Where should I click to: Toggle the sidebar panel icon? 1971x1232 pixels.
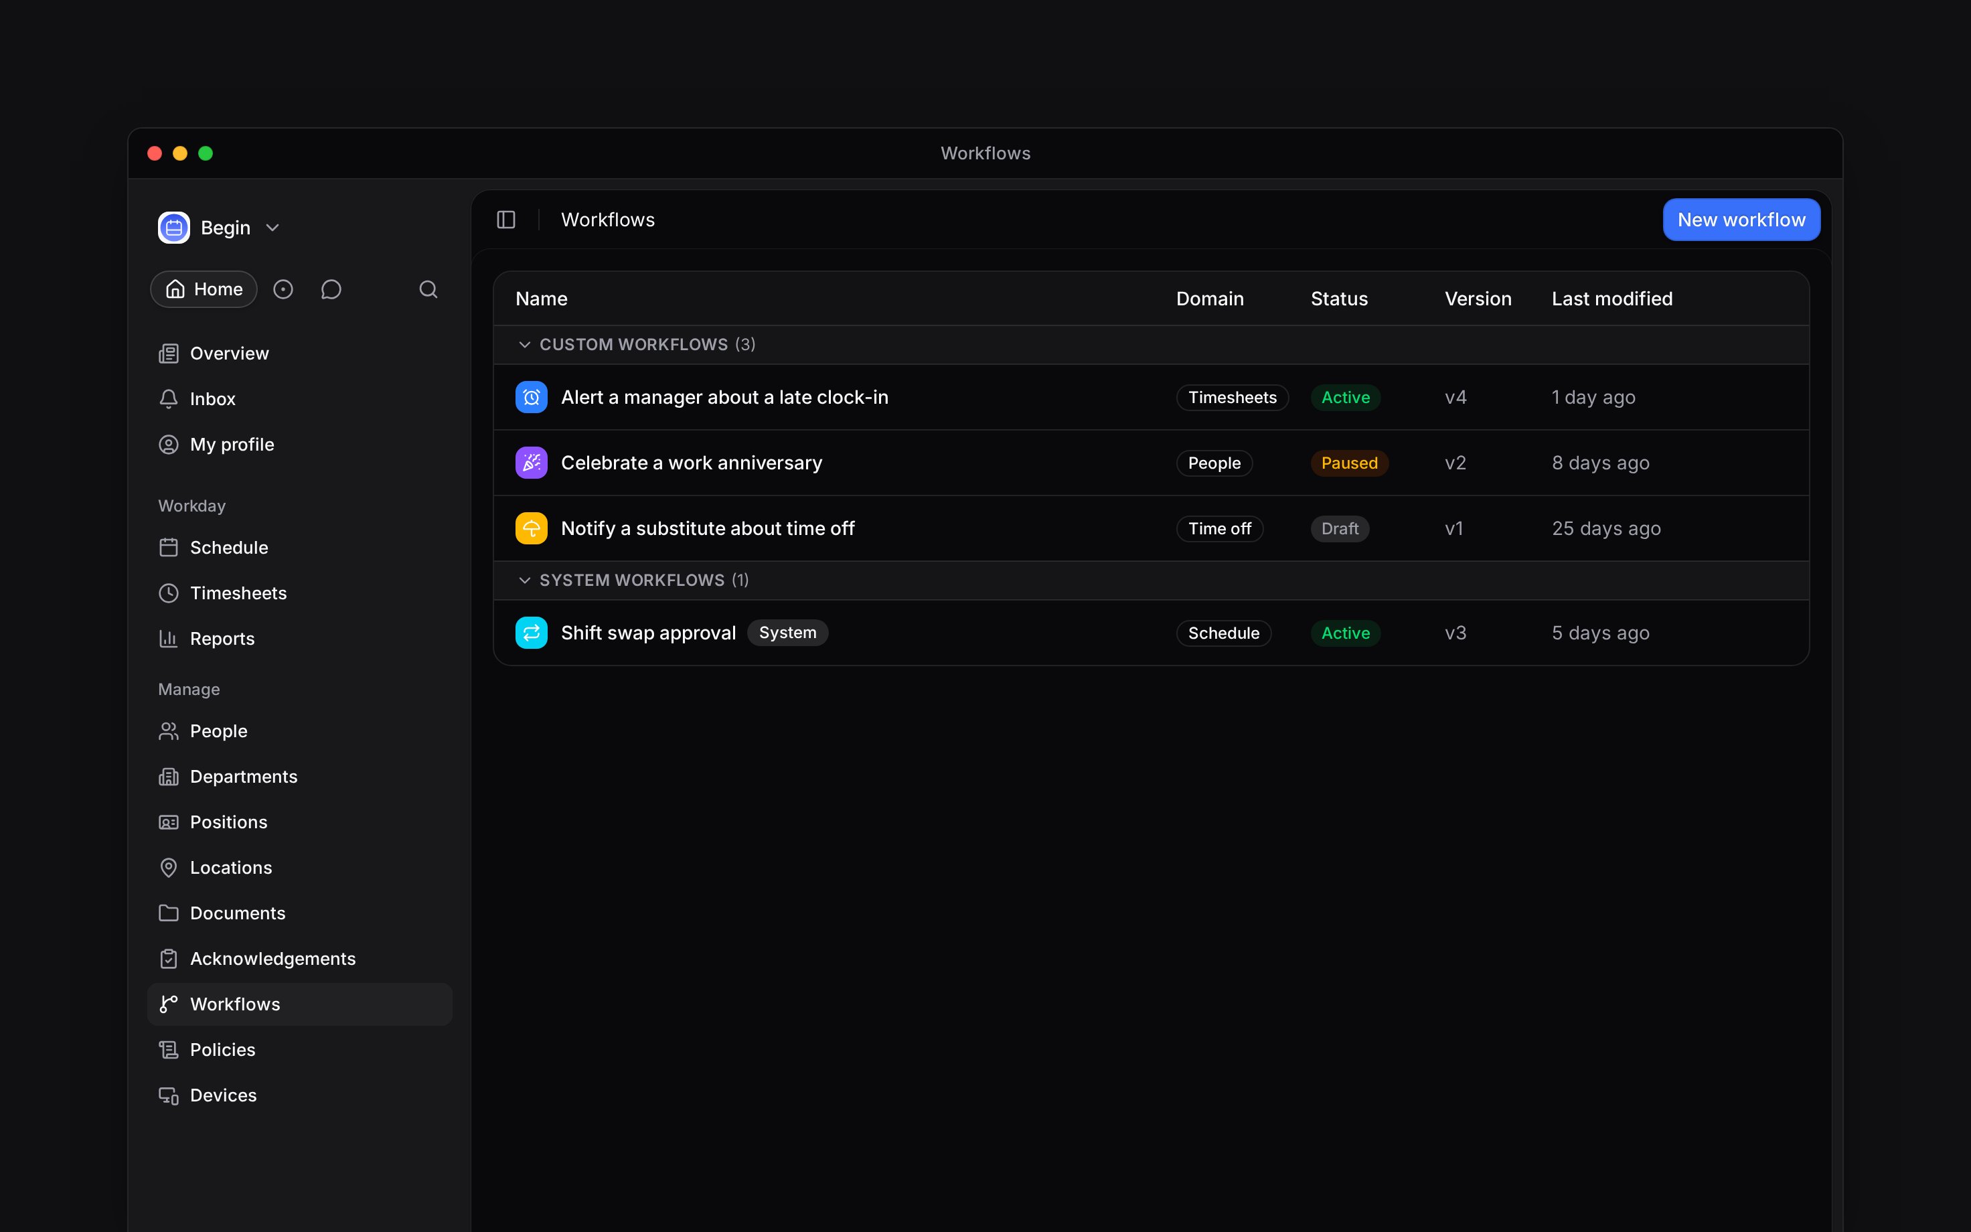(505, 220)
